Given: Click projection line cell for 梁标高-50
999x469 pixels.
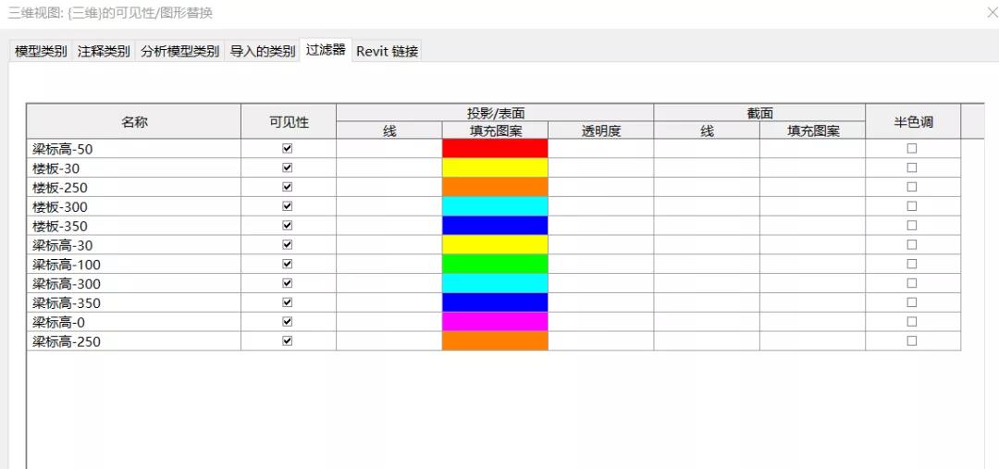Looking at the screenshot, I should coord(389,149).
